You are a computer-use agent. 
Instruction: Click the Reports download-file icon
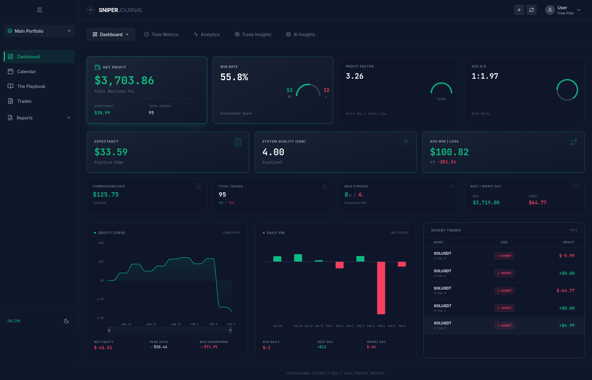[10, 118]
